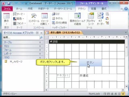The image size is (129, 97).
Task: Collapse the navigation pane with « button
Action: coord(41,33)
